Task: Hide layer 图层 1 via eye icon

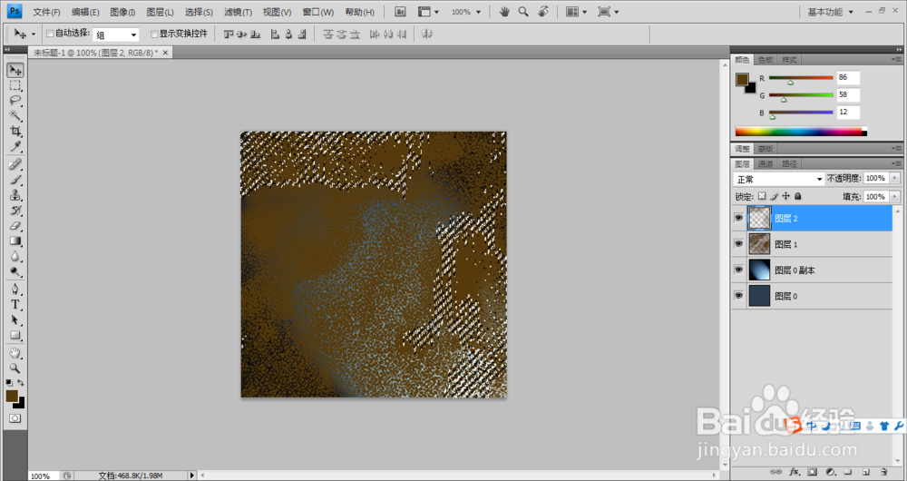Action: pyautogui.click(x=738, y=244)
